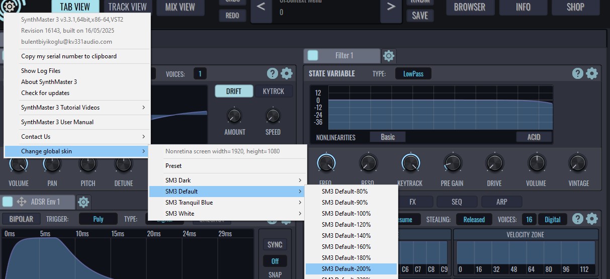Click the drift SPEED knob
610x279 pixels.
[x=273, y=116]
